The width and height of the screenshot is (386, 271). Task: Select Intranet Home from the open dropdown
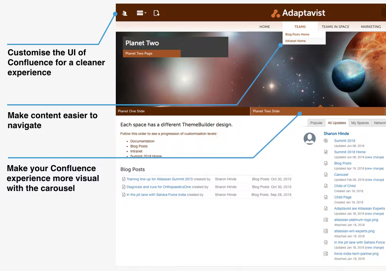pos(295,41)
